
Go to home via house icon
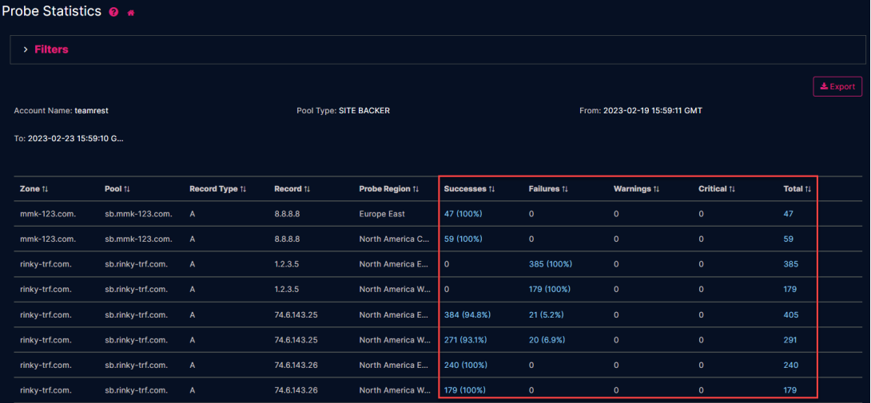(x=131, y=12)
